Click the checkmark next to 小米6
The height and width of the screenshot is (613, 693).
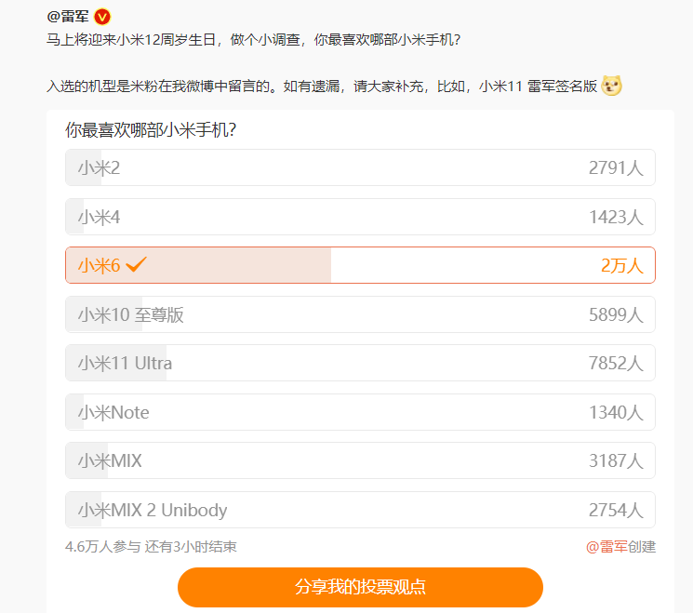[136, 264]
